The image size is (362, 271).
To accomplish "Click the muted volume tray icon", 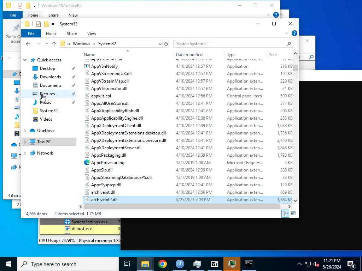I will (x=316, y=264).
